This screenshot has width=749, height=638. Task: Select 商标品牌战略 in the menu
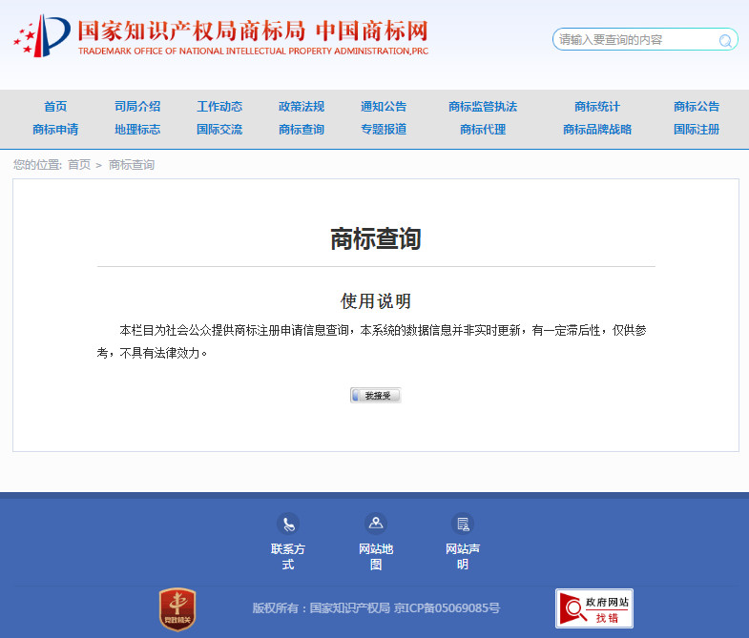tap(597, 130)
